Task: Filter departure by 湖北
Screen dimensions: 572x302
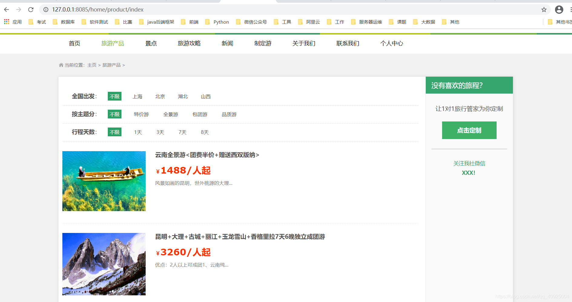Action: pos(183,96)
